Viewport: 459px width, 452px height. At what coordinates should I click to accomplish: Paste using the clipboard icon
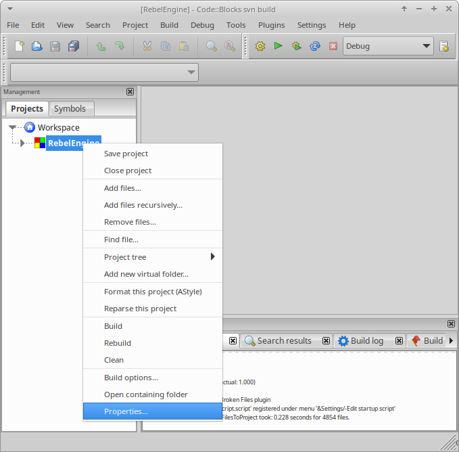click(x=184, y=46)
